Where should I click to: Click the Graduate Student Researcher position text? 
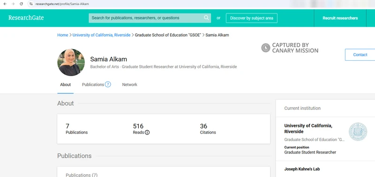coord(310,152)
